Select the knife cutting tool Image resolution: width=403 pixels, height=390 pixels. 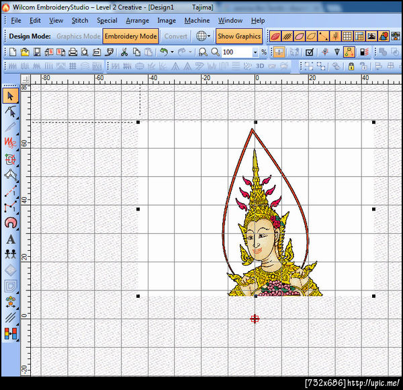pos(10,127)
